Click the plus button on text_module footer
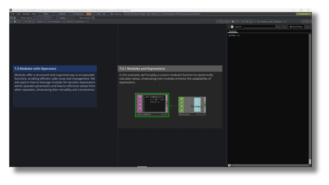This screenshot has height=185, width=329. (x=166, y=114)
